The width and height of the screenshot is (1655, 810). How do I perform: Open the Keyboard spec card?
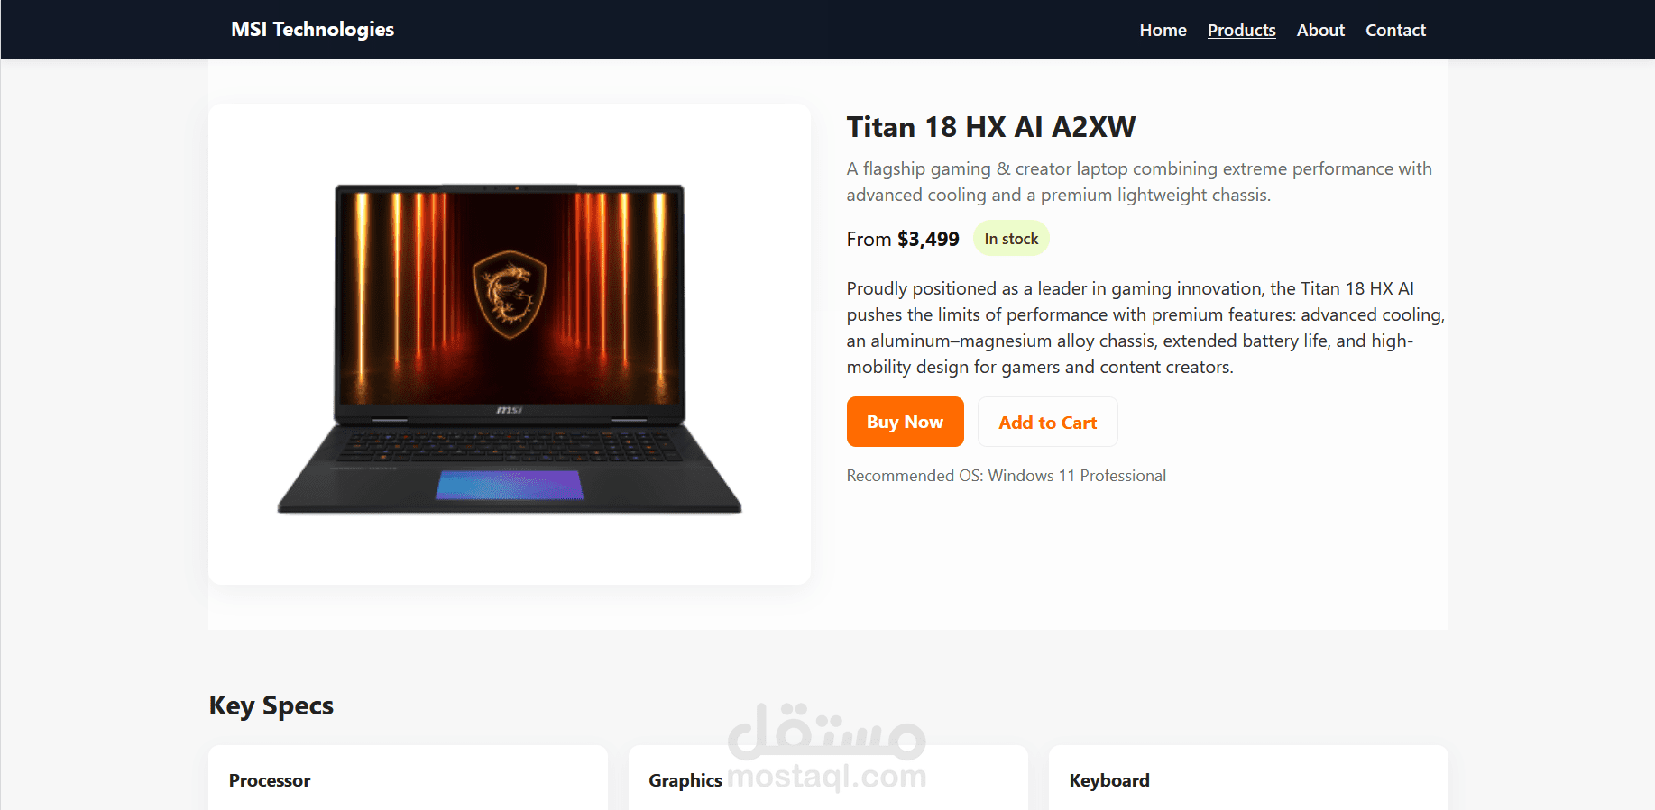tap(1248, 778)
